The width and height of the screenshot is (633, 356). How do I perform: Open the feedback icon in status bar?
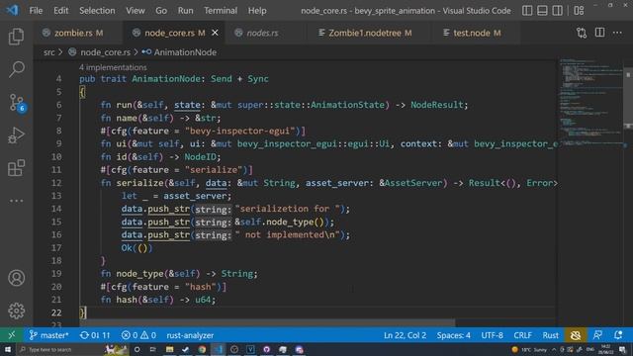click(x=597, y=335)
